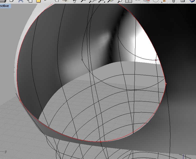Open the Zoom Window magnifier tool
This screenshot has height=159, width=196.
coord(92,1)
